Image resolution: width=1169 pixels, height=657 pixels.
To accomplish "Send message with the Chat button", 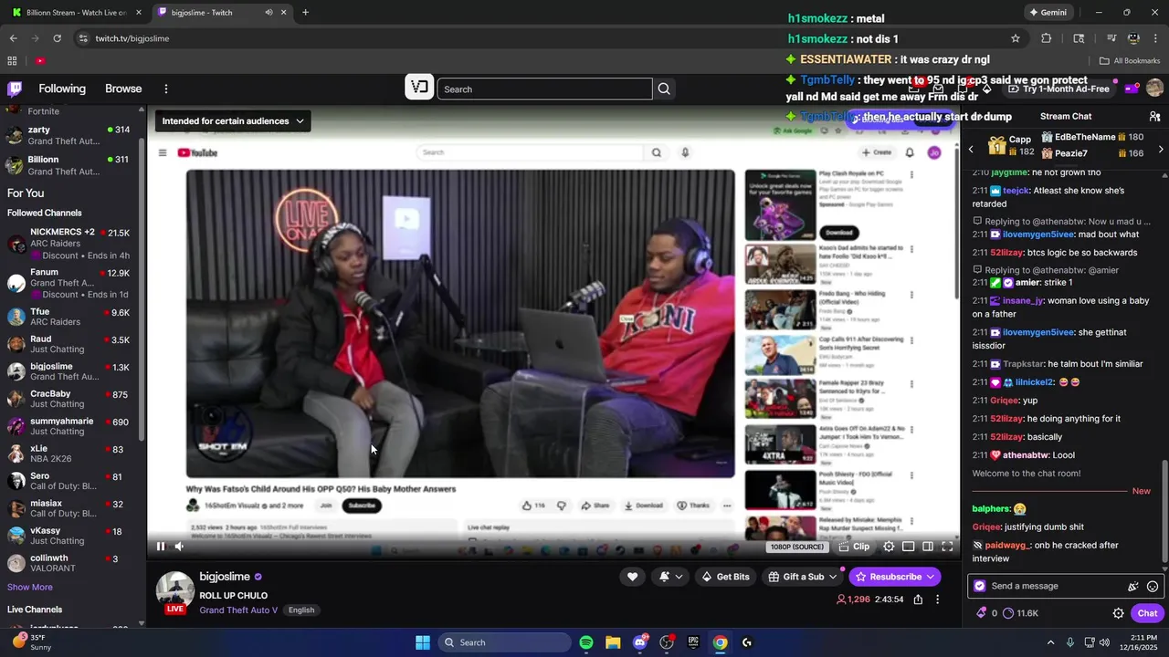I will point(1148,613).
